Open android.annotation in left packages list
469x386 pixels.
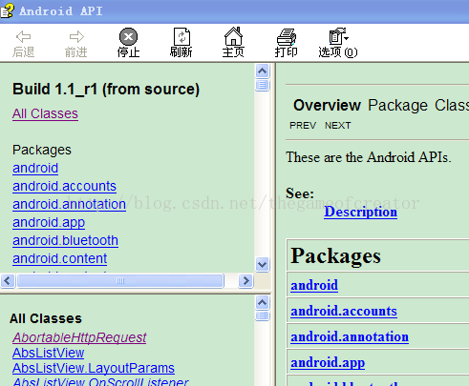click(69, 204)
